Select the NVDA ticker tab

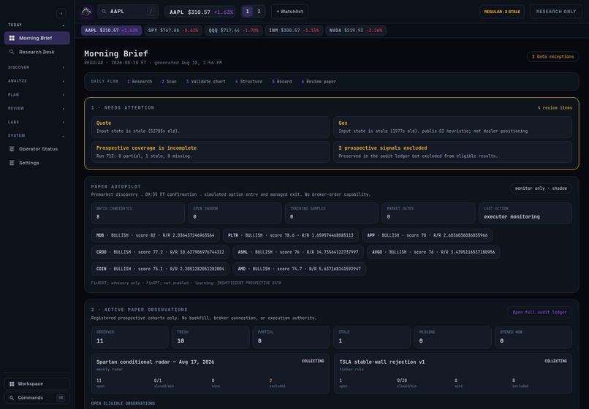(356, 31)
